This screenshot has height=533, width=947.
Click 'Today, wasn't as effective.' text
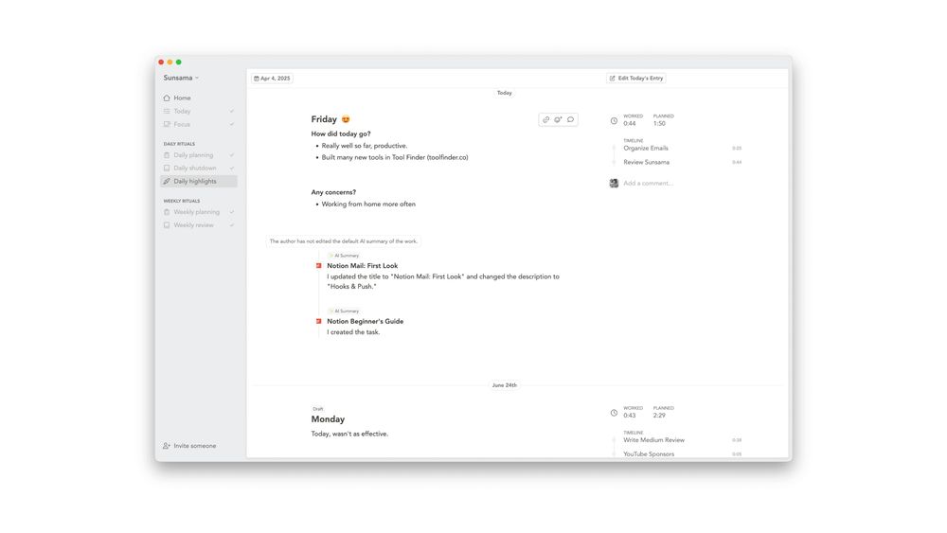(x=349, y=434)
